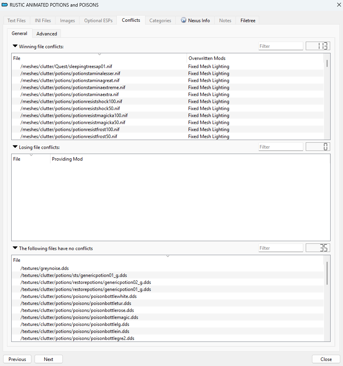343x366 pixels.
Task: Click the winning conflicts Filter field
Action: (x=281, y=46)
